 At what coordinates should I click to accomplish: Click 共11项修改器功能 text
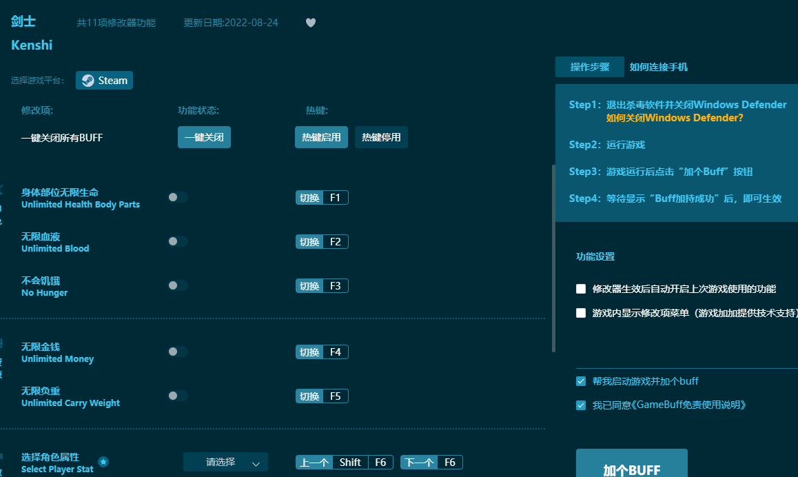tap(116, 23)
